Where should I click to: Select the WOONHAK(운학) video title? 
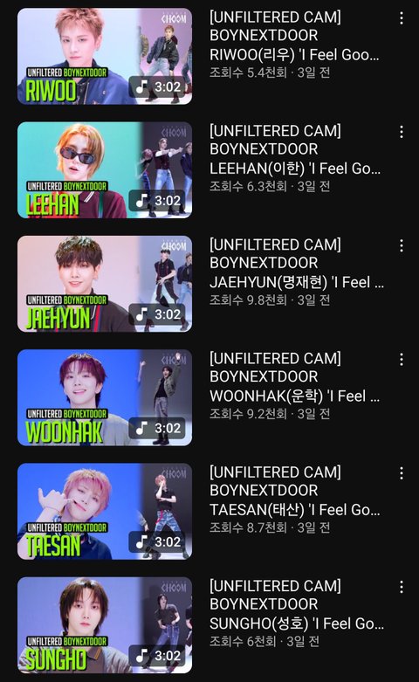295,377
